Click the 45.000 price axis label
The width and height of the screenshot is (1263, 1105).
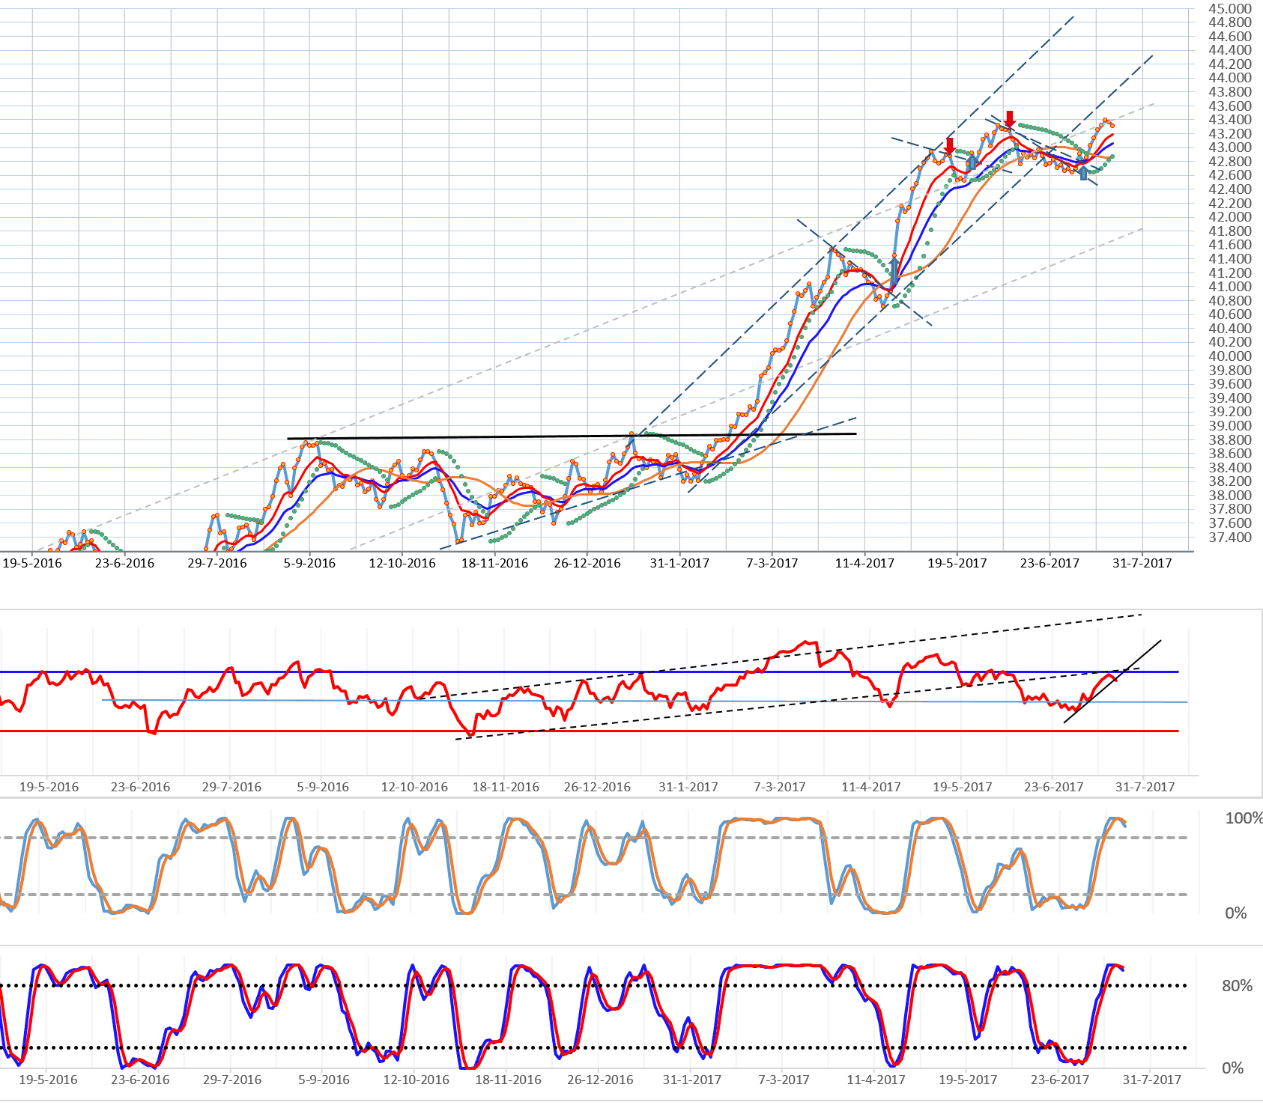point(1230,9)
